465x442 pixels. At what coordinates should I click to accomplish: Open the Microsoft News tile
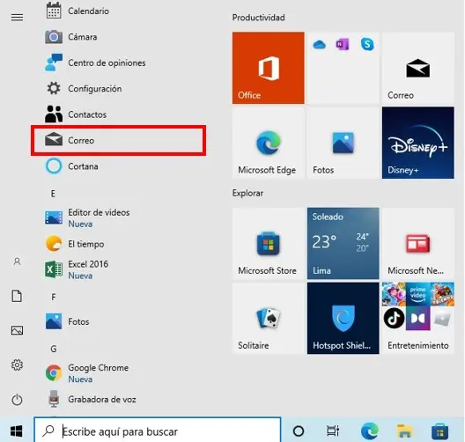click(417, 243)
